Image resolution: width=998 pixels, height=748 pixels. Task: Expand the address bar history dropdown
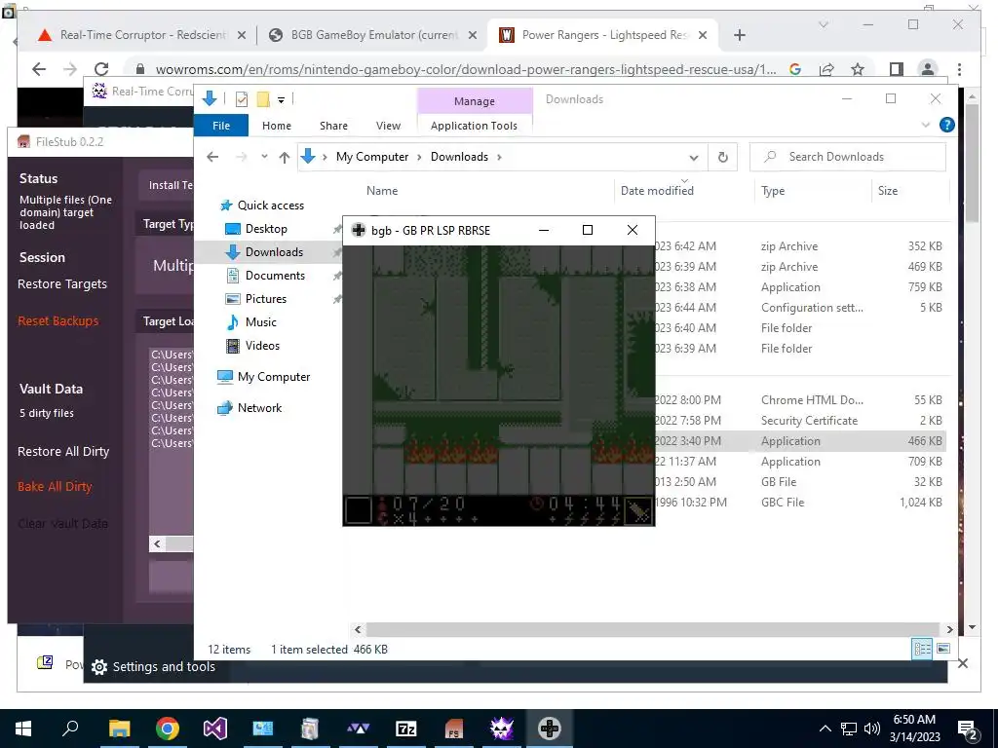(x=694, y=157)
